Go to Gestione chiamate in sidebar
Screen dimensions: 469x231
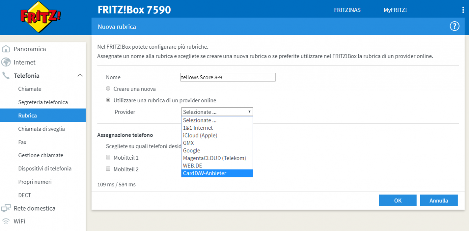coord(41,155)
